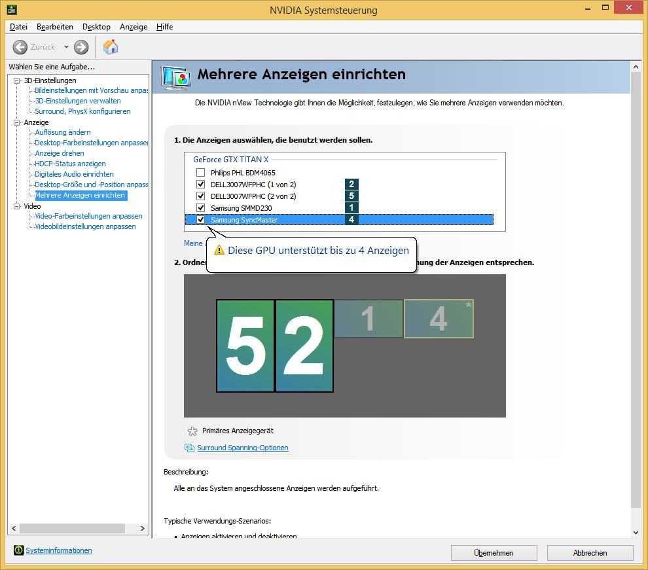Open 3D-Einstellungen verwalten
Image resolution: width=648 pixels, height=570 pixels.
tap(78, 101)
